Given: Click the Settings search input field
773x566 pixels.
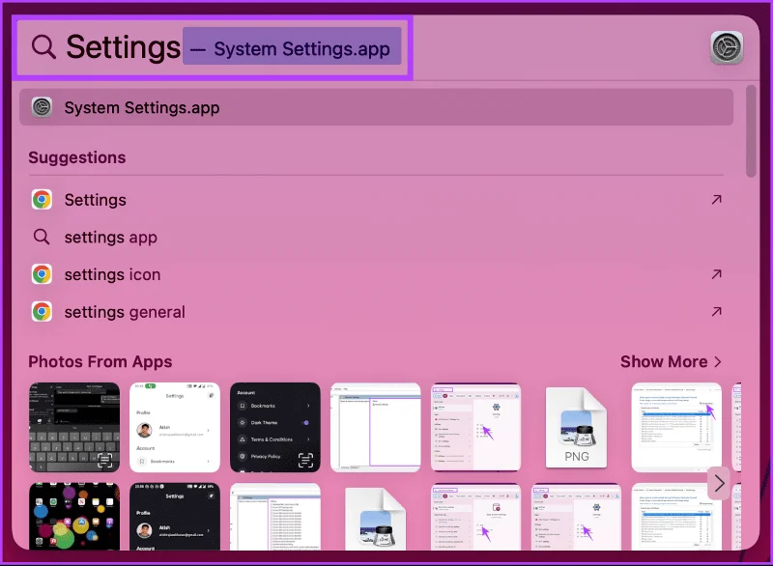Looking at the screenshot, I should 213,46.
